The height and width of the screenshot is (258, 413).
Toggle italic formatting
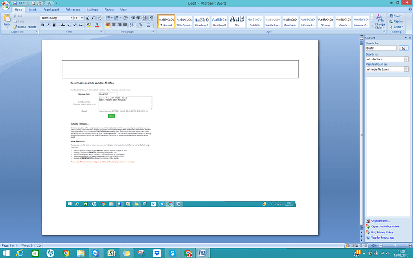[49, 26]
